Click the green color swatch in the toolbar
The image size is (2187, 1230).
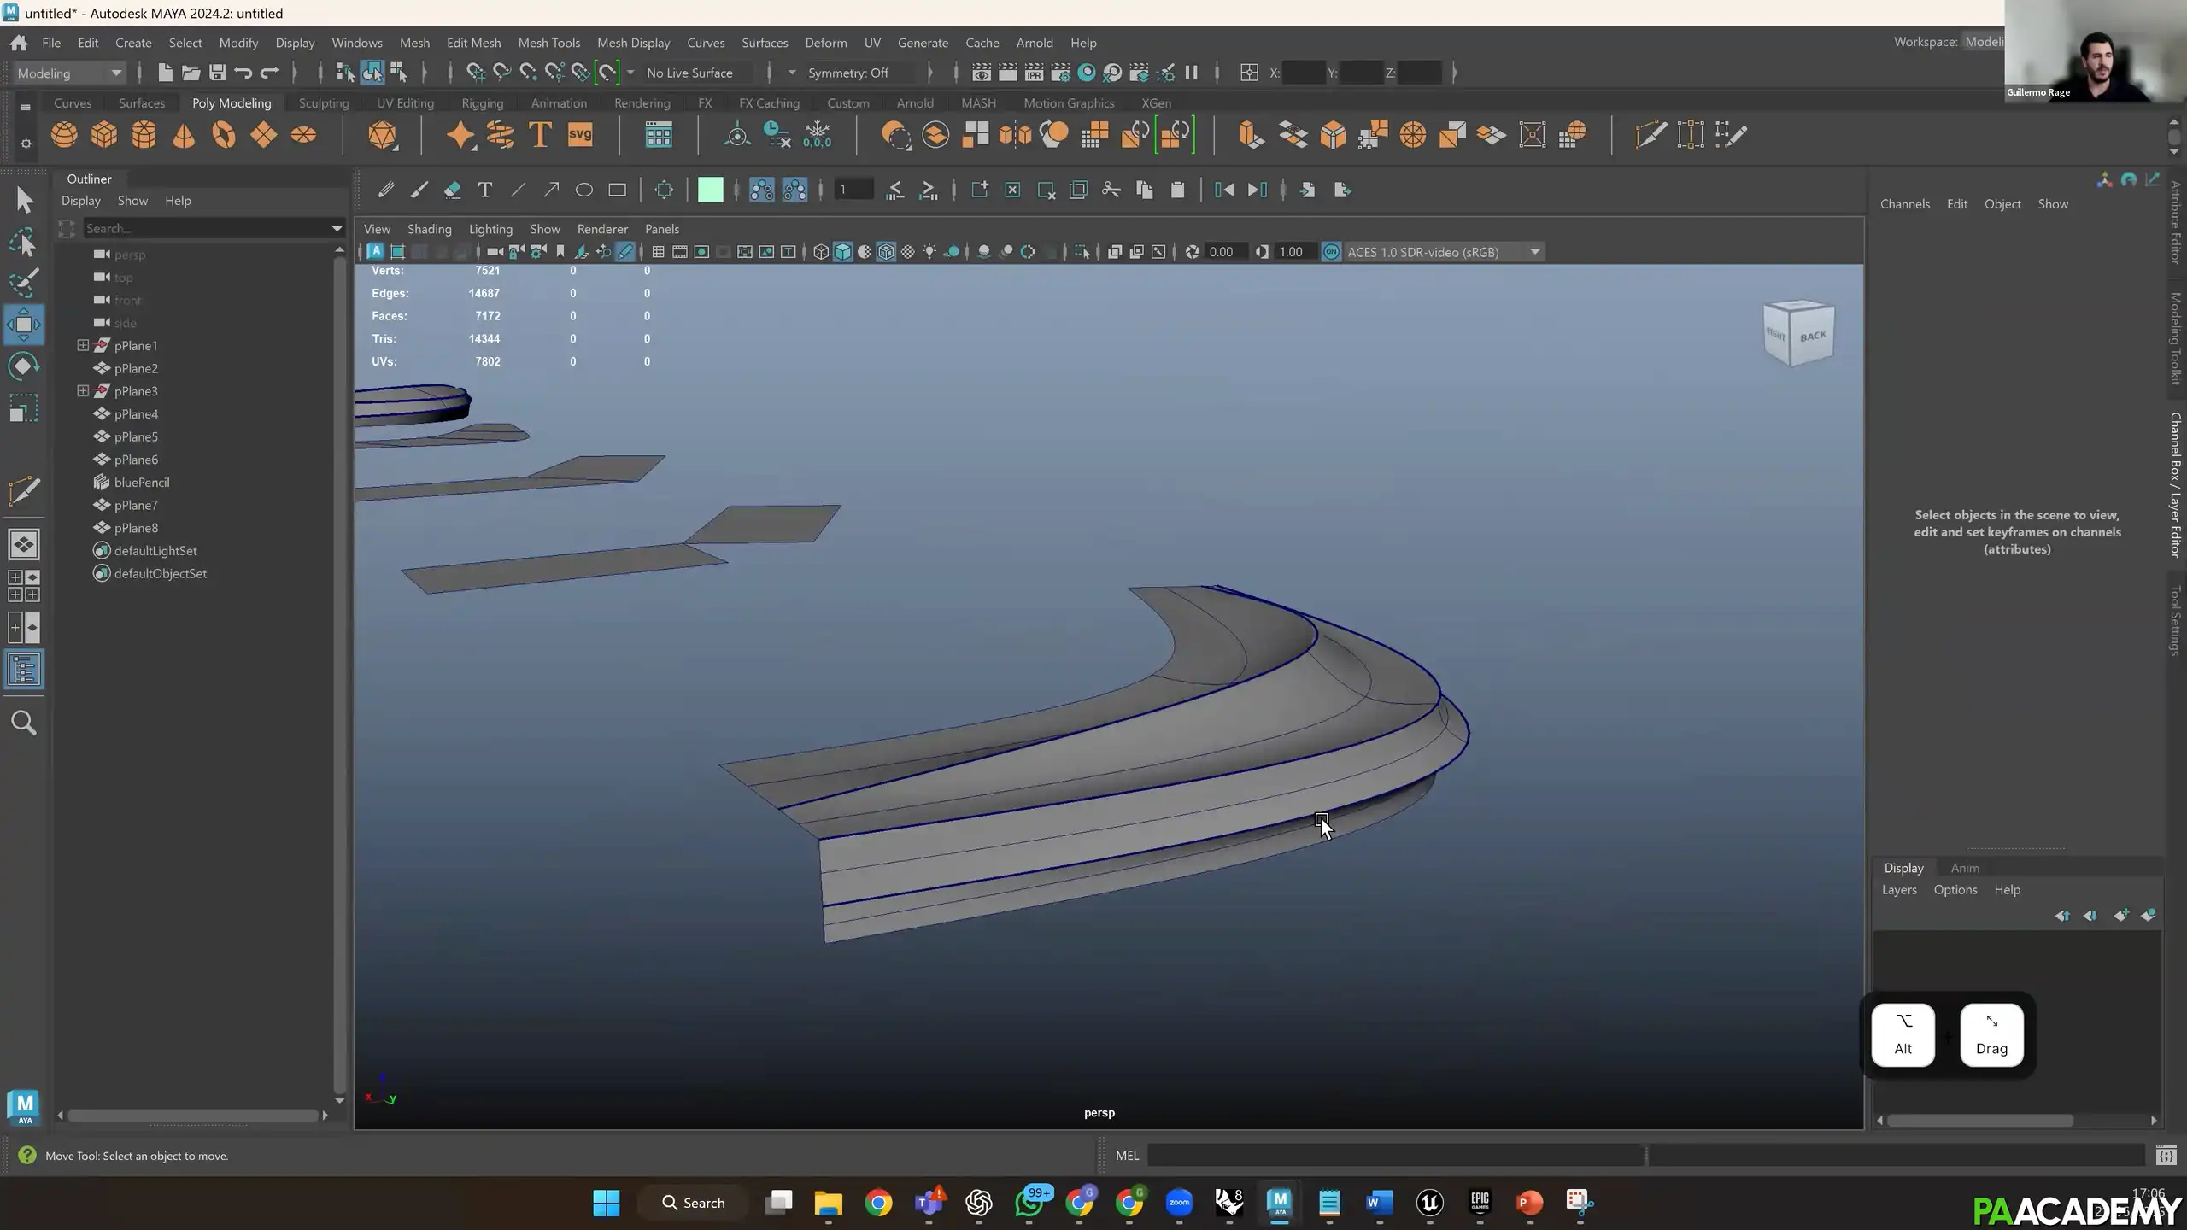[x=712, y=189]
